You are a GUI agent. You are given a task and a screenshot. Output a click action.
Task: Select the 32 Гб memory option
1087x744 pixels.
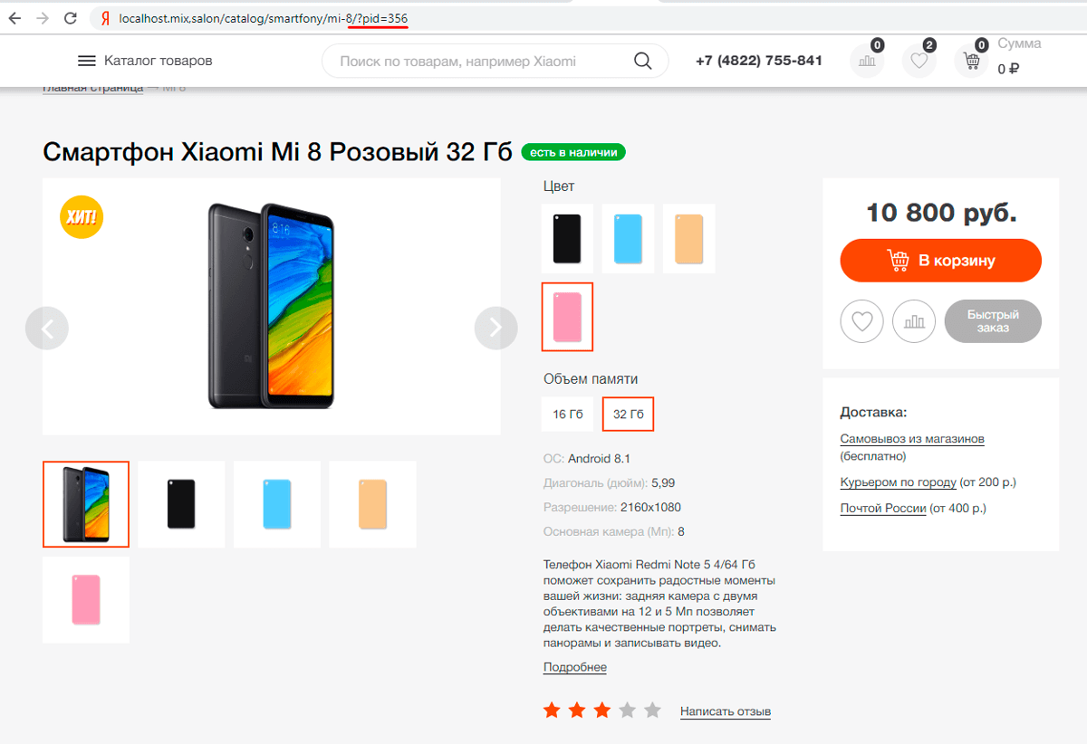628,415
